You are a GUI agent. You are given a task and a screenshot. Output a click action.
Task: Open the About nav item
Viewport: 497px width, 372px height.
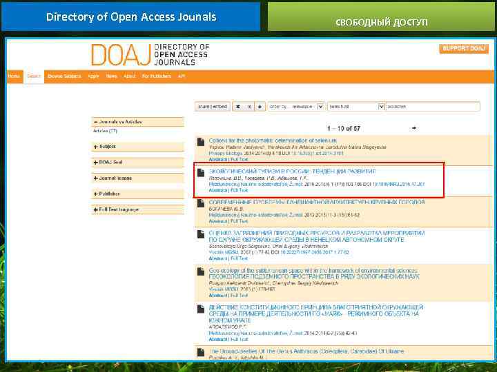point(130,76)
